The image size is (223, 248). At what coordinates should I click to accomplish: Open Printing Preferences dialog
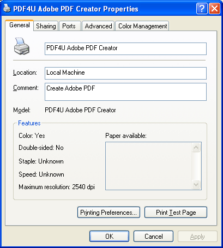(x=109, y=212)
